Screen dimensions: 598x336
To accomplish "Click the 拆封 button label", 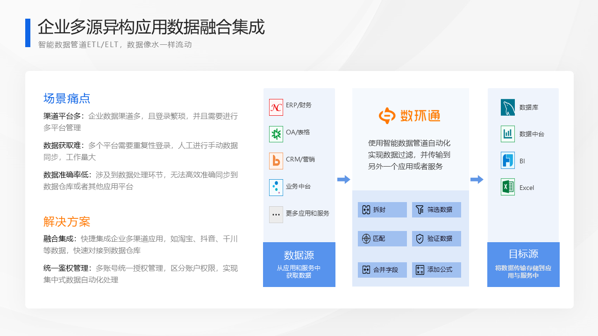I will (379, 210).
